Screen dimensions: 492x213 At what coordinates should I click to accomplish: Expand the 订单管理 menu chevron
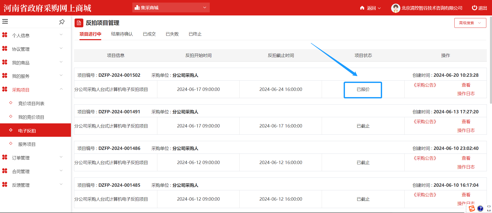[x=61, y=157]
